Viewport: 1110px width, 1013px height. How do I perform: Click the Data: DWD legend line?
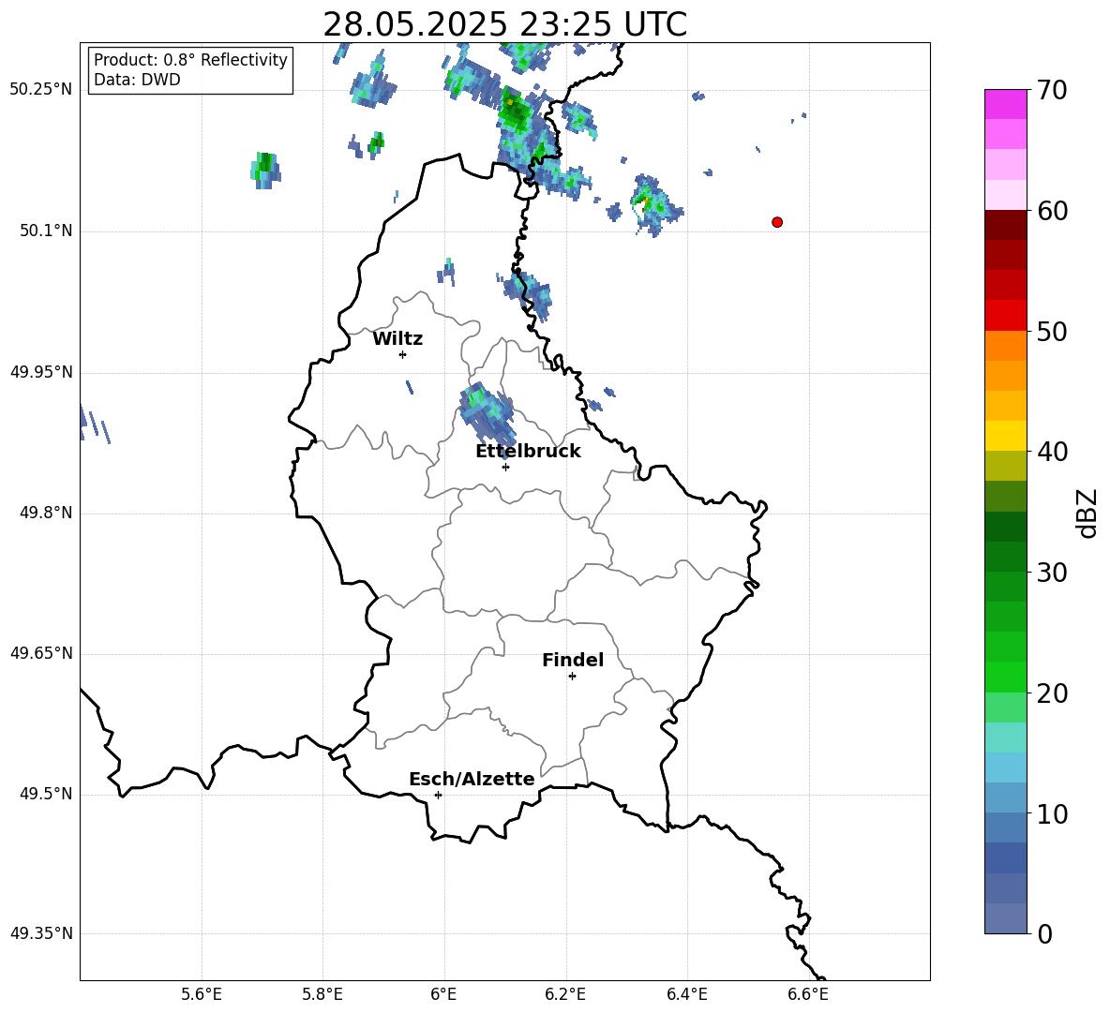pos(137,80)
